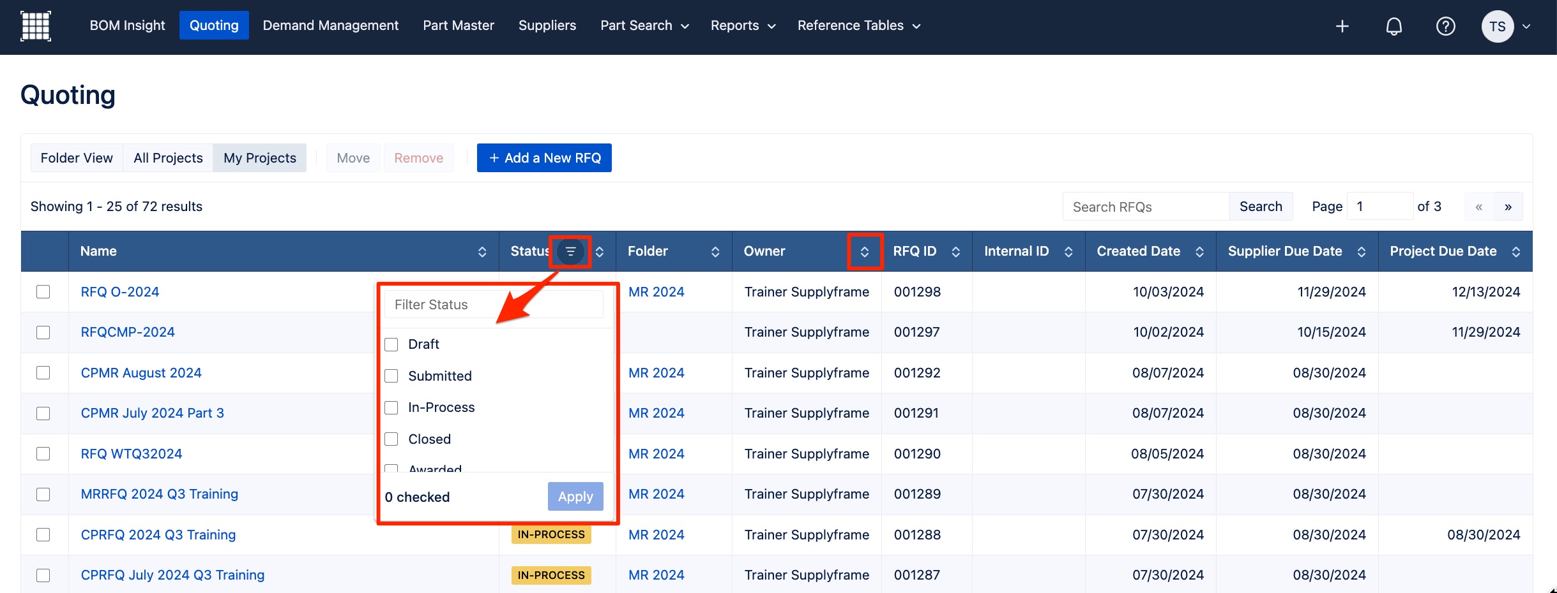
Task: Switch to All Projects
Action: coord(168,158)
